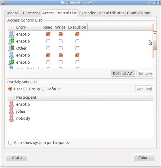Viewport: 161px width, 168px height.
Task: Select the owner user enzotib icon
Action: pyautogui.click(x=11, y=34)
